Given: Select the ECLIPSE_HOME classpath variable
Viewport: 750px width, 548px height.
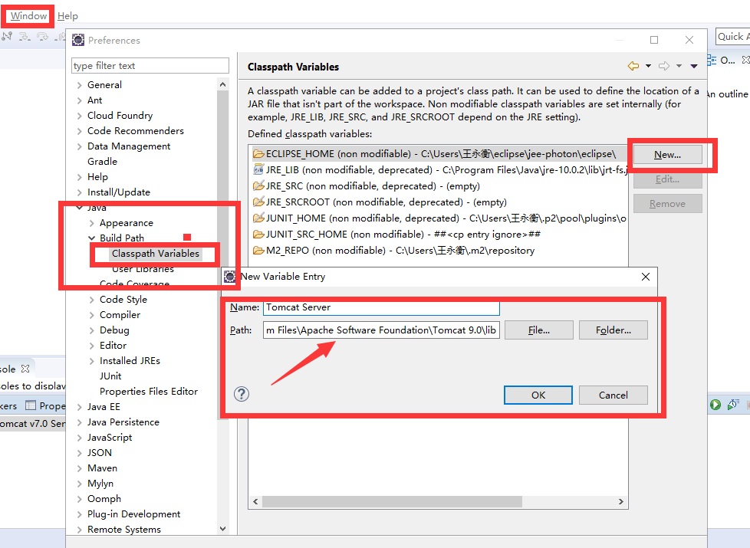Looking at the screenshot, I should 438,154.
